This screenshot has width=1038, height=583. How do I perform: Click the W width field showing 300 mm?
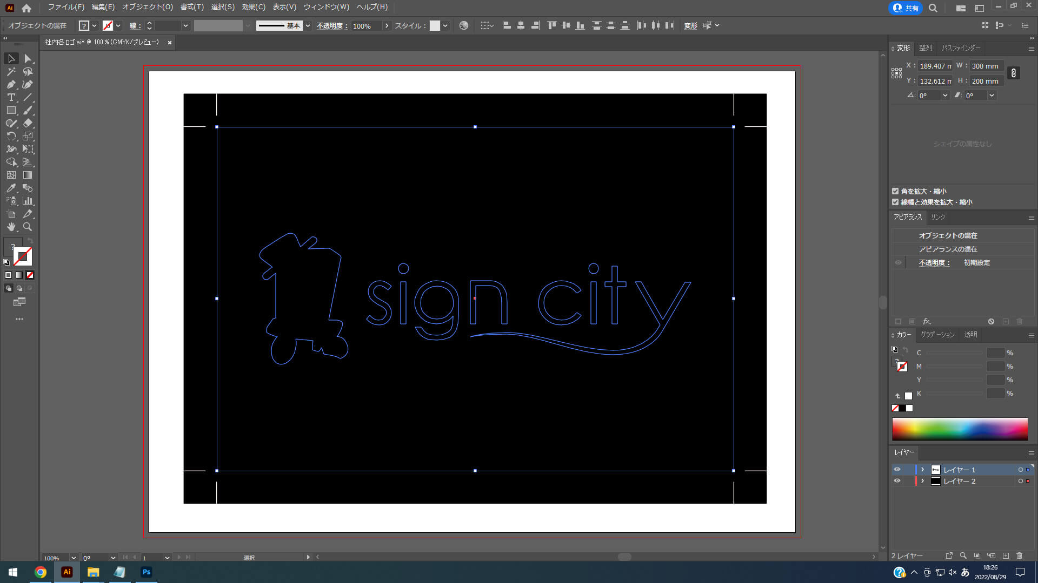[987, 66]
